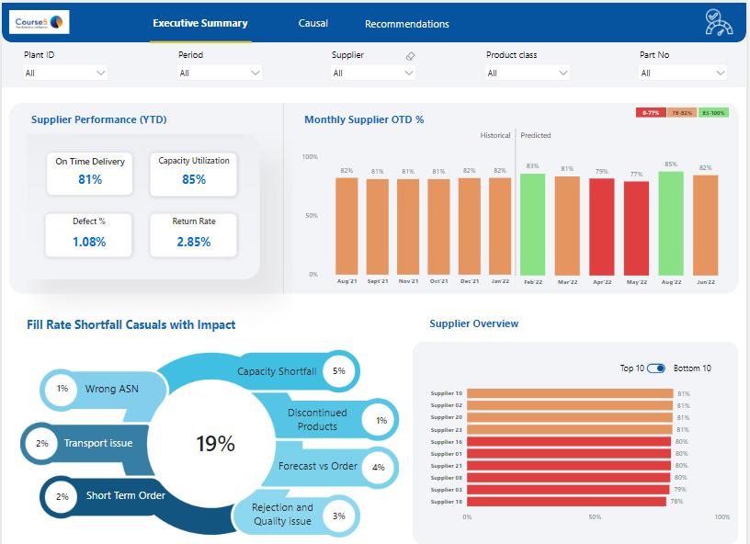Clear Supplier filter with eraser icon

410,56
